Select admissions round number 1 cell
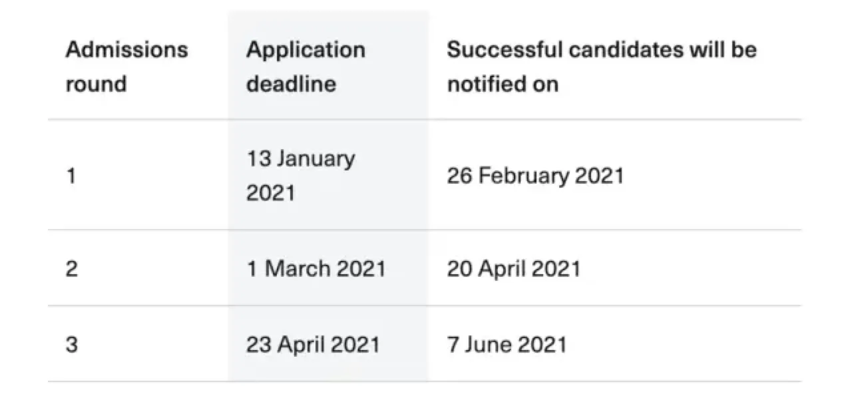The height and width of the screenshot is (398, 852). click(71, 176)
